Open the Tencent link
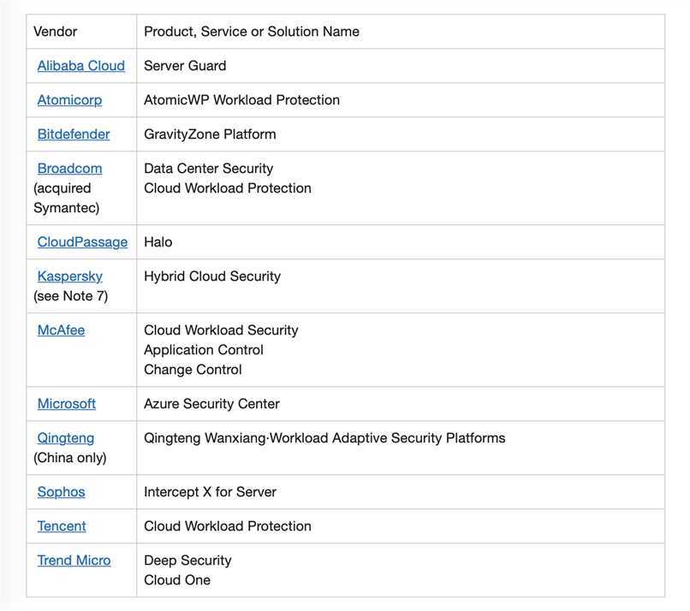 click(x=62, y=525)
